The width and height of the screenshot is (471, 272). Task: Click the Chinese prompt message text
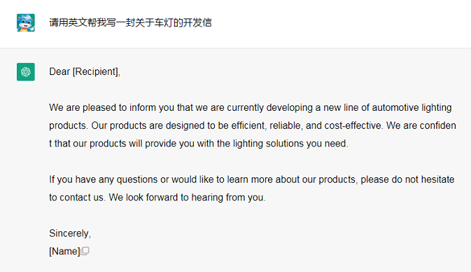click(x=130, y=22)
